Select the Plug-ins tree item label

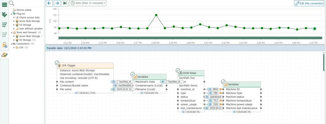[x=21, y=14]
